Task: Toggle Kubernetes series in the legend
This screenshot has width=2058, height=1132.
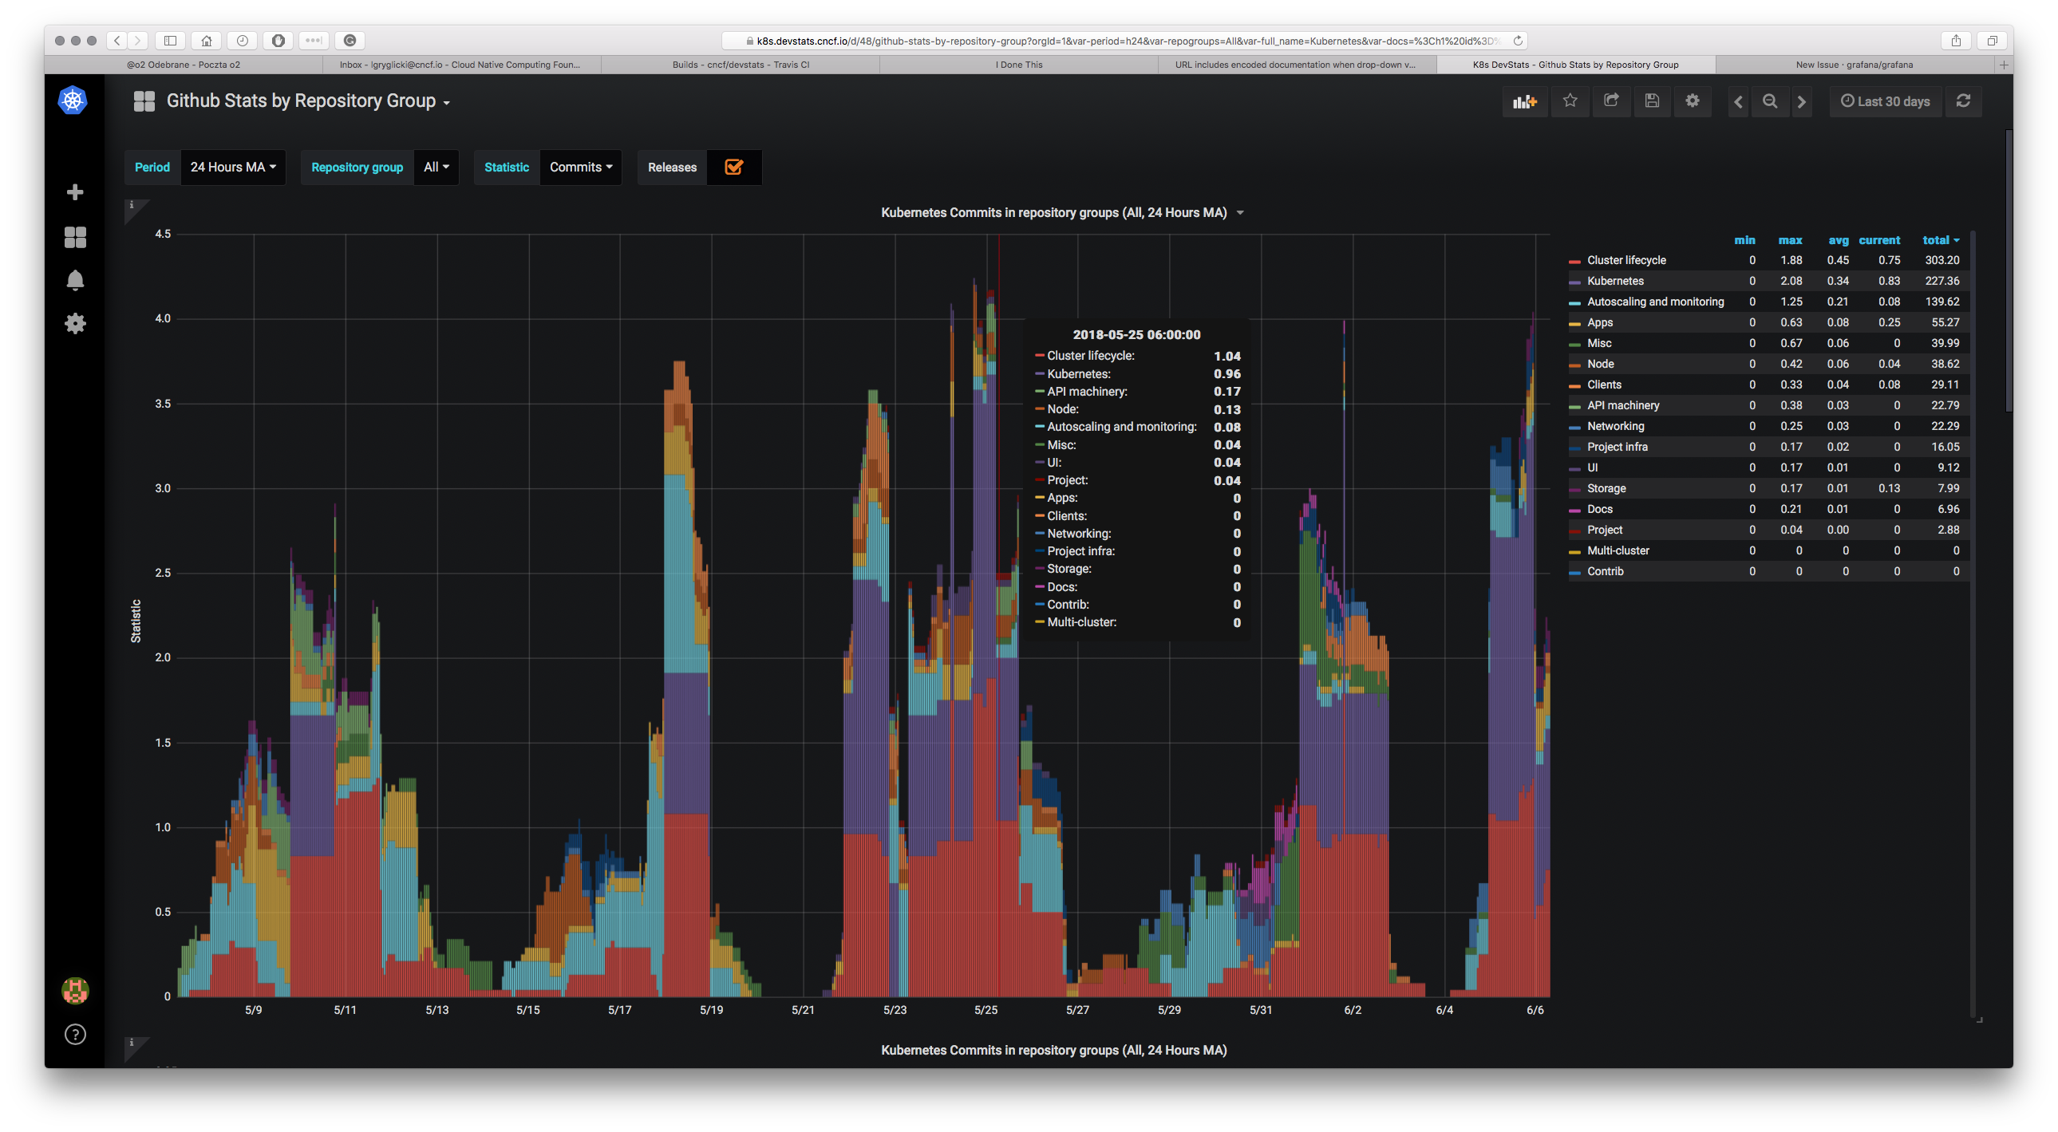Action: [1614, 281]
